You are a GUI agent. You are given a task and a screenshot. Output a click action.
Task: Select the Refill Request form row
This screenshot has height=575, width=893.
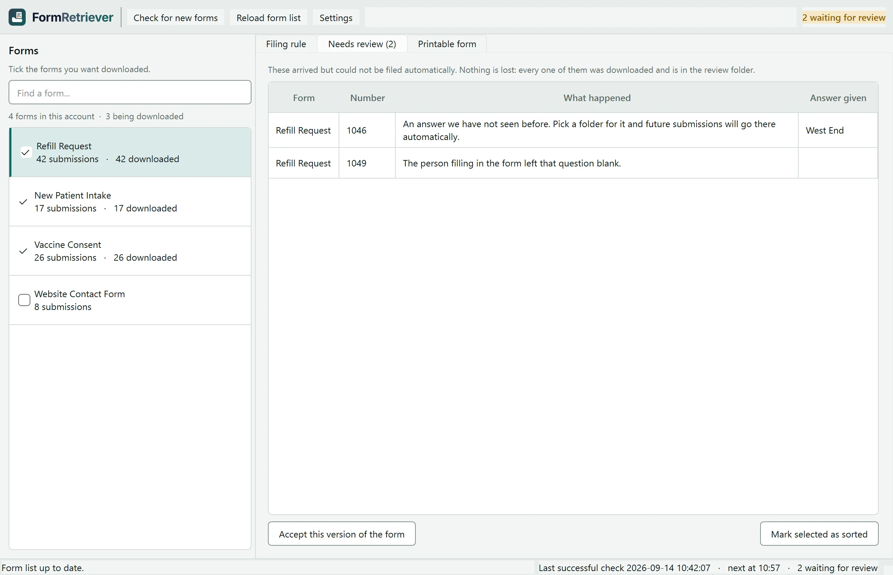coord(130,152)
